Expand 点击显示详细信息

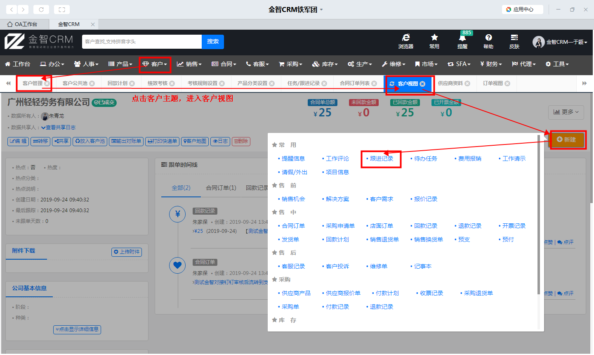click(77, 329)
